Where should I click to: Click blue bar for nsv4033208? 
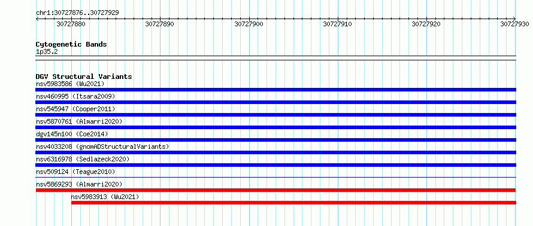tap(275, 152)
